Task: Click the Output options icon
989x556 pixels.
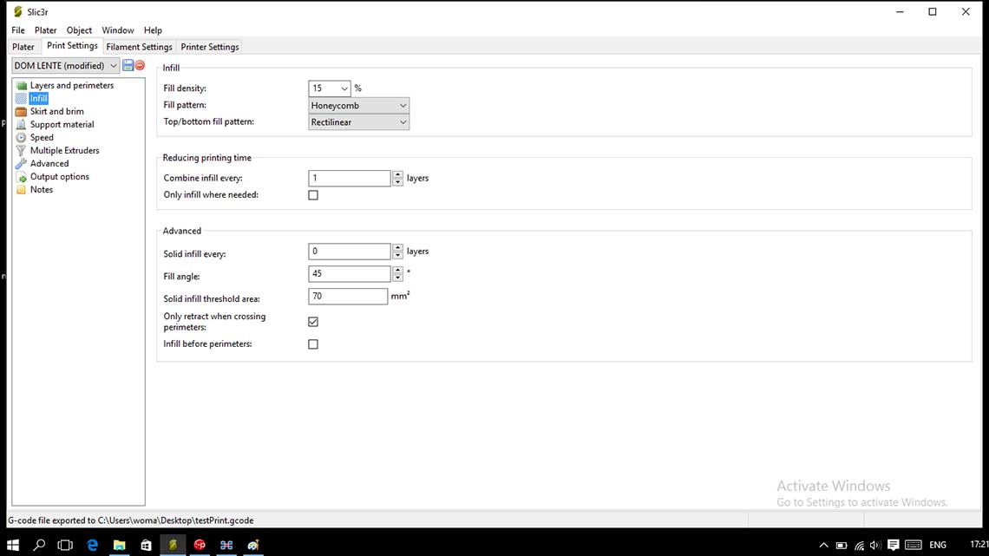Action: coord(22,176)
